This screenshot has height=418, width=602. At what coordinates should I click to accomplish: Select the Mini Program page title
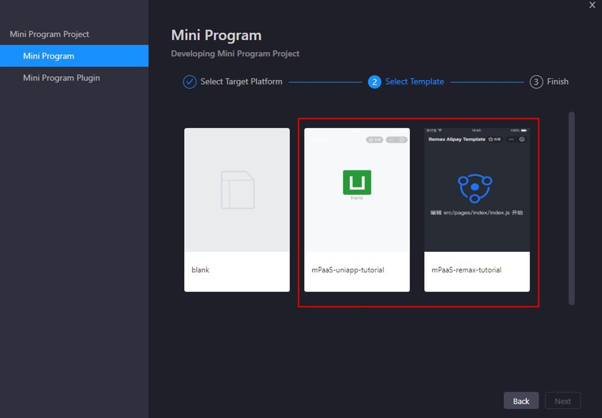click(216, 35)
